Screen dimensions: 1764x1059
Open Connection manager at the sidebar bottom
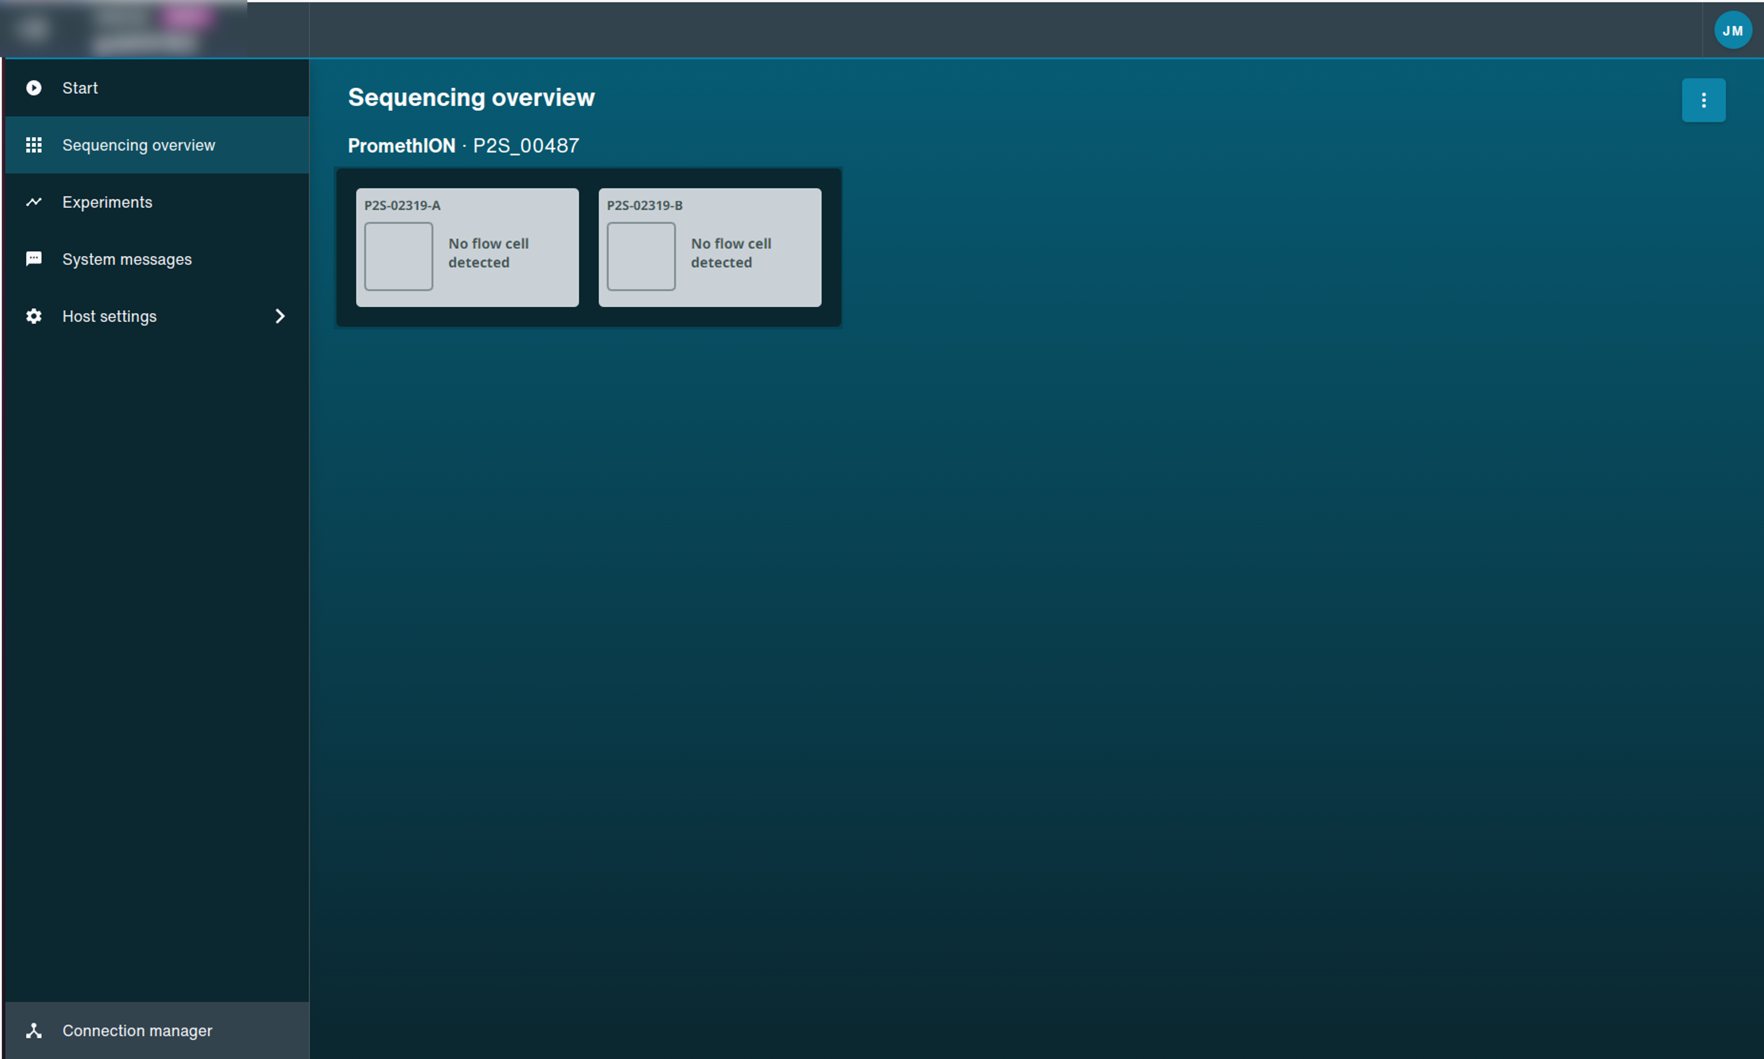pyautogui.click(x=137, y=1030)
